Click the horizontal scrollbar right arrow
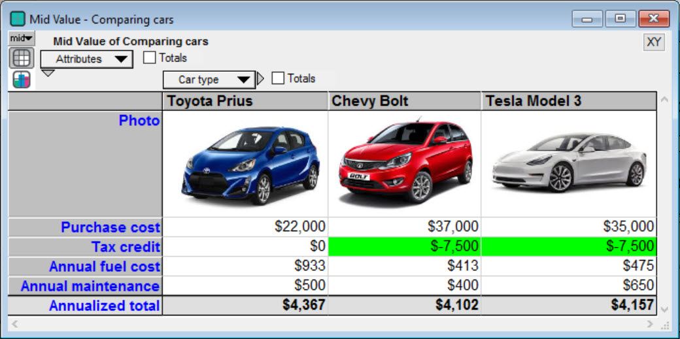680x339 pixels. coord(650,323)
